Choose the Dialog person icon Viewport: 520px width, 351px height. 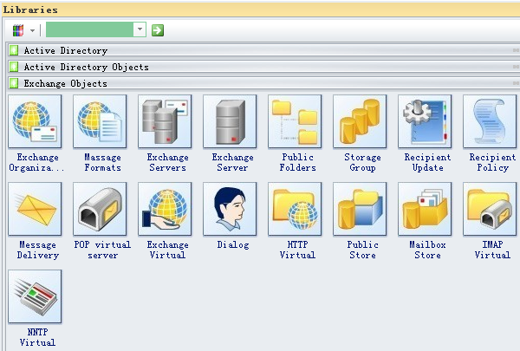(x=232, y=209)
